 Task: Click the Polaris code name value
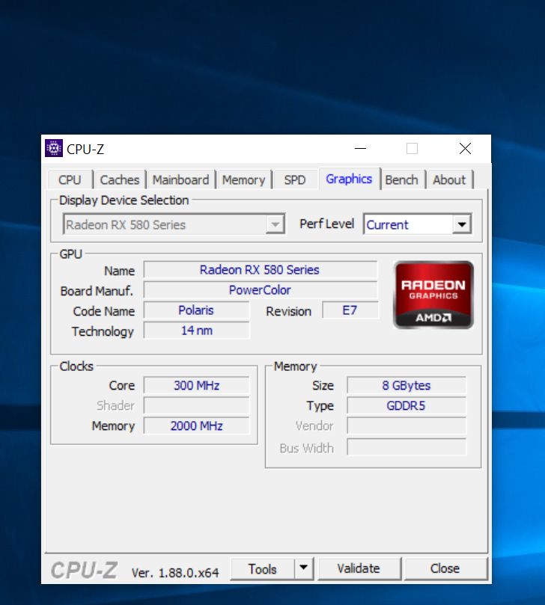pos(197,310)
